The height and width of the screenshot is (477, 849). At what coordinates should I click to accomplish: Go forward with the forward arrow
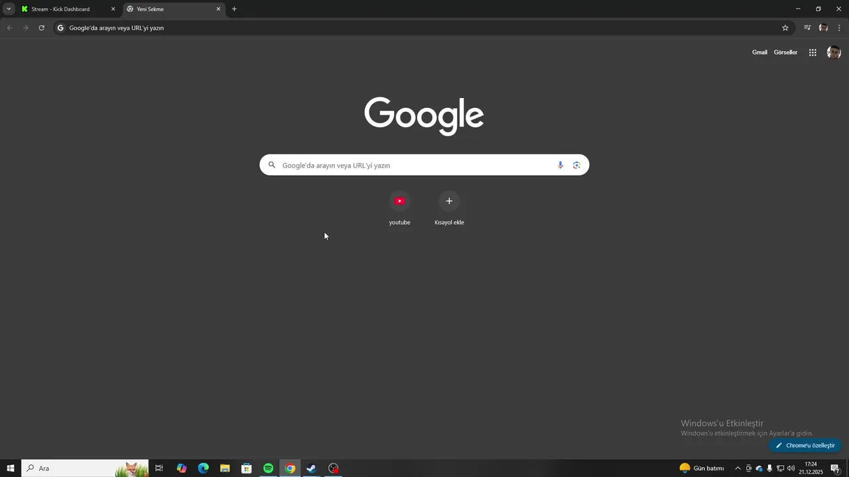(x=25, y=28)
